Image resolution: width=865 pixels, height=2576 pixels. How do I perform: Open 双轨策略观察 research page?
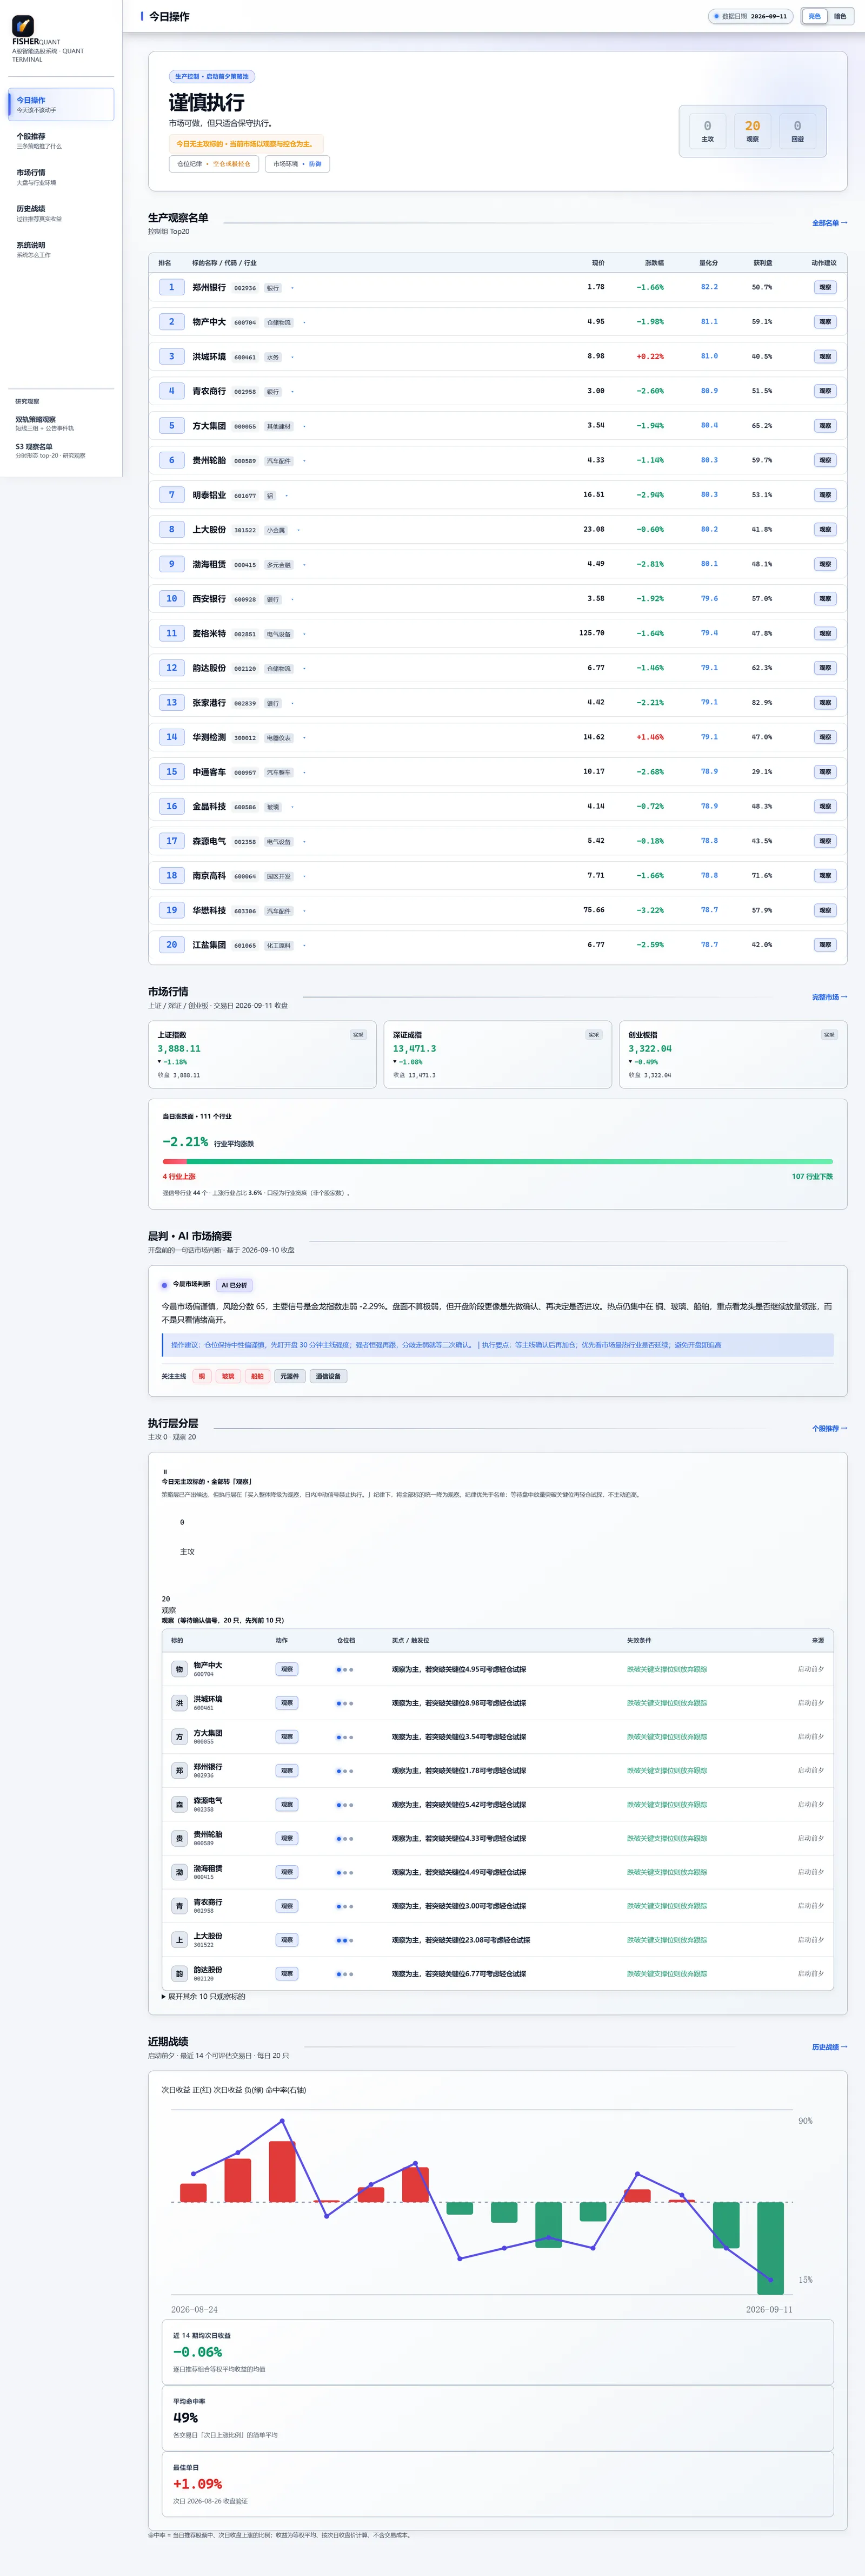[x=61, y=423]
